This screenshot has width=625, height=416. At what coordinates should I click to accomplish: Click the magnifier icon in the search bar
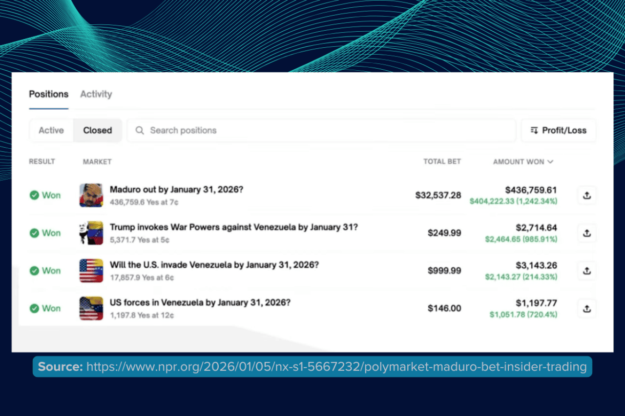coord(139,130)
